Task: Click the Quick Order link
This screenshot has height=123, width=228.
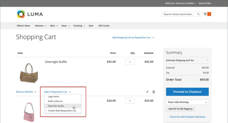Action: [205, 3]
